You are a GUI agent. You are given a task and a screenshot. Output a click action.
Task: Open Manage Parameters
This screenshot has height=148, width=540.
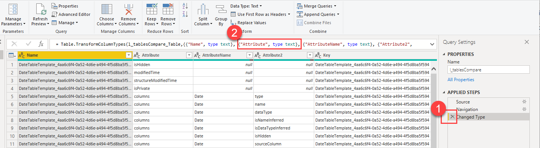pos(14,15)
